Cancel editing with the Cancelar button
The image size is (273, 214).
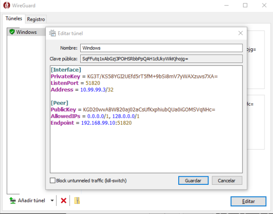point(227,181)
